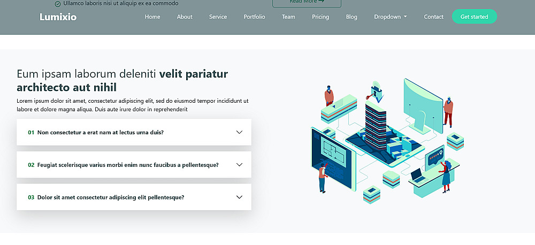The image size is (535, 245).
Task: Open the Team nav link
Action: click(x=288, y=17)
